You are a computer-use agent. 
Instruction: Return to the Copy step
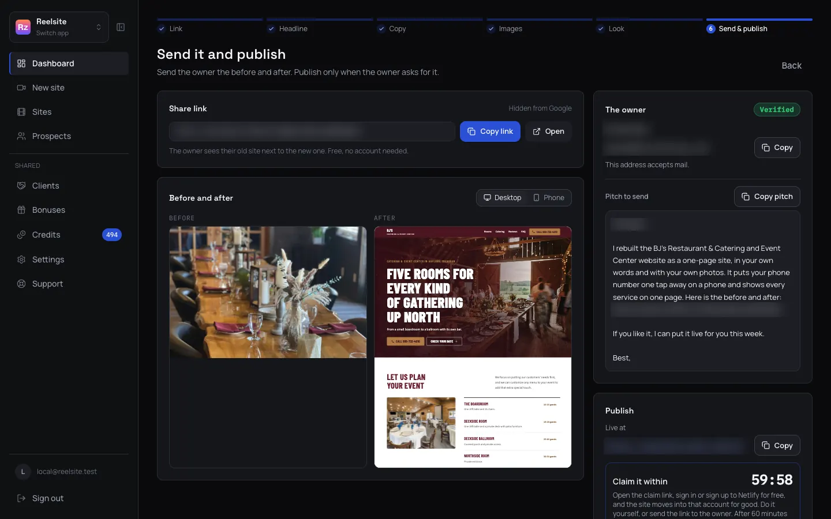pos(429,27)
